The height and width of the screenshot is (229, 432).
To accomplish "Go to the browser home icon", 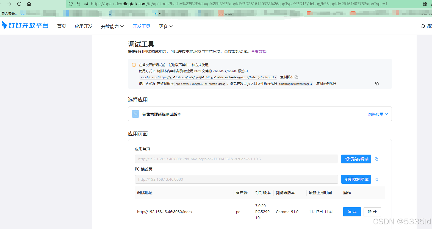I will (x=29, y=4).
